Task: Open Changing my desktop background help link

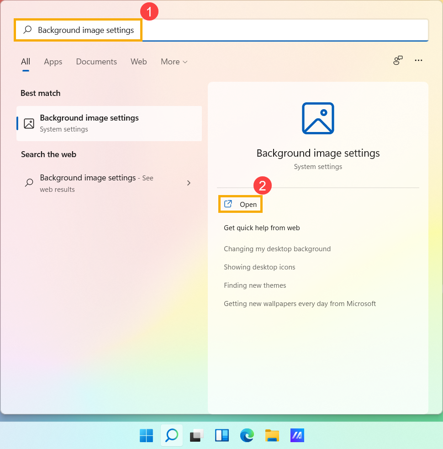Action: (x=277, y=249)
